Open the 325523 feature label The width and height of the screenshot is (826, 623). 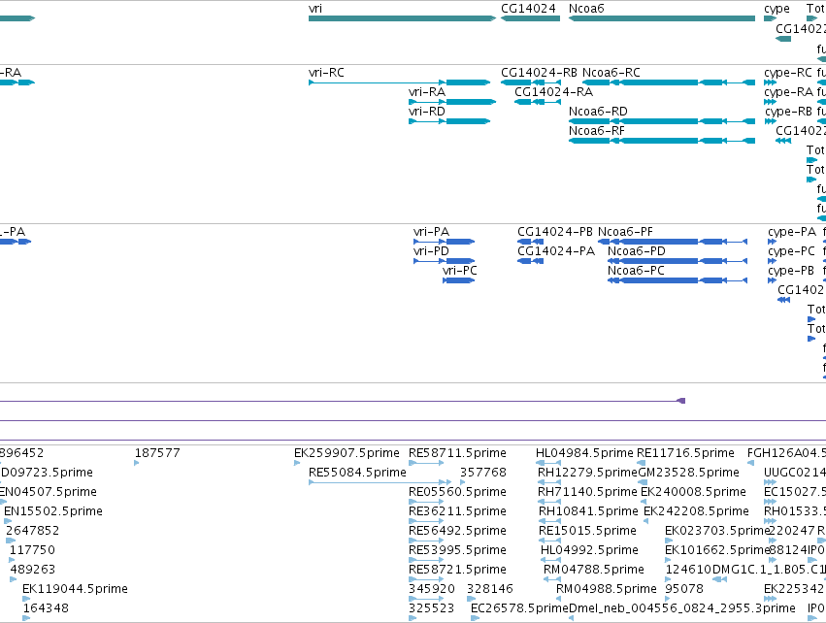click(x=431, y=608)
